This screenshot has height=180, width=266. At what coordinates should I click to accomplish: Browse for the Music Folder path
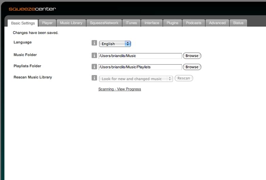pos(192,56)
